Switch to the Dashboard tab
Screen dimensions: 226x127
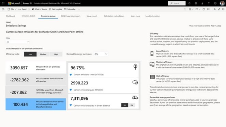point(11,16)
